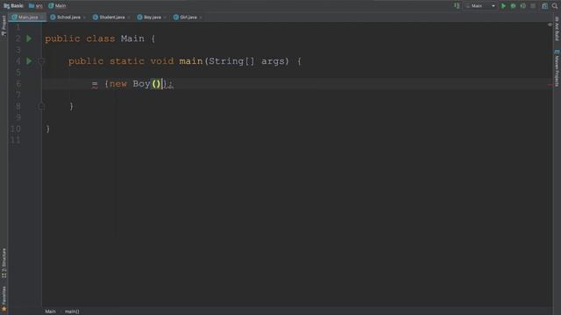561x315 pixels.
Task: Select the Main class breadcrumb in navigation bar
Action: coord(57,6)
